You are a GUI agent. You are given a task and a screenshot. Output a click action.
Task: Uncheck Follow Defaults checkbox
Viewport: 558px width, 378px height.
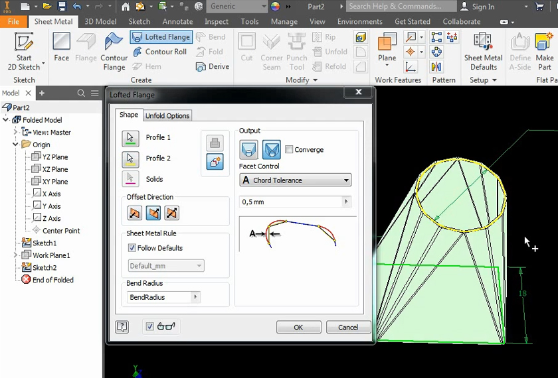[132, 248]
